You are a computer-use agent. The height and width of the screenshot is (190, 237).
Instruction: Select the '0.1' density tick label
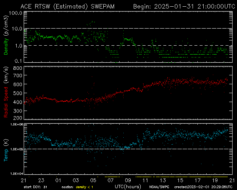[19, 61]
